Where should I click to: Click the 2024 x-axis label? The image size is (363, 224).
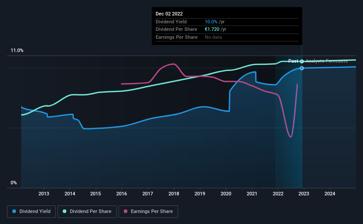[x=330, y=194]
